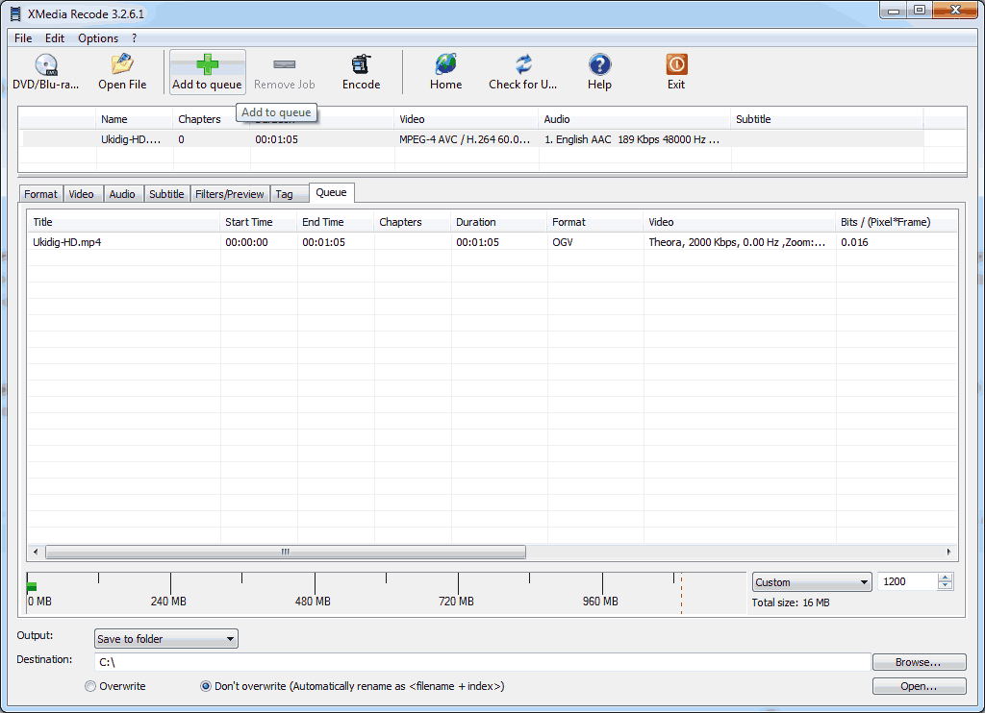Open Help with the question mark icon
The image size is (985, 713).
[600, 64]
